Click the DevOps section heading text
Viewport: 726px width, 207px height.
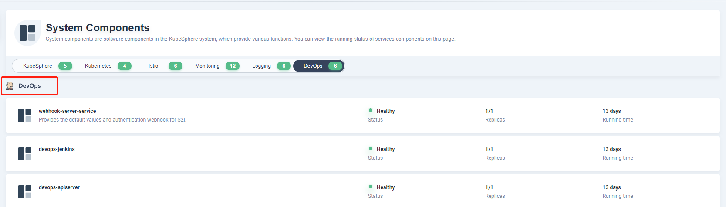30,86
